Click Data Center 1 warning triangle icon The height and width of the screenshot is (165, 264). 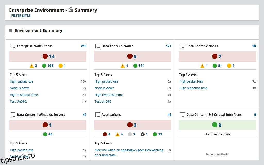tap(123, 66)
